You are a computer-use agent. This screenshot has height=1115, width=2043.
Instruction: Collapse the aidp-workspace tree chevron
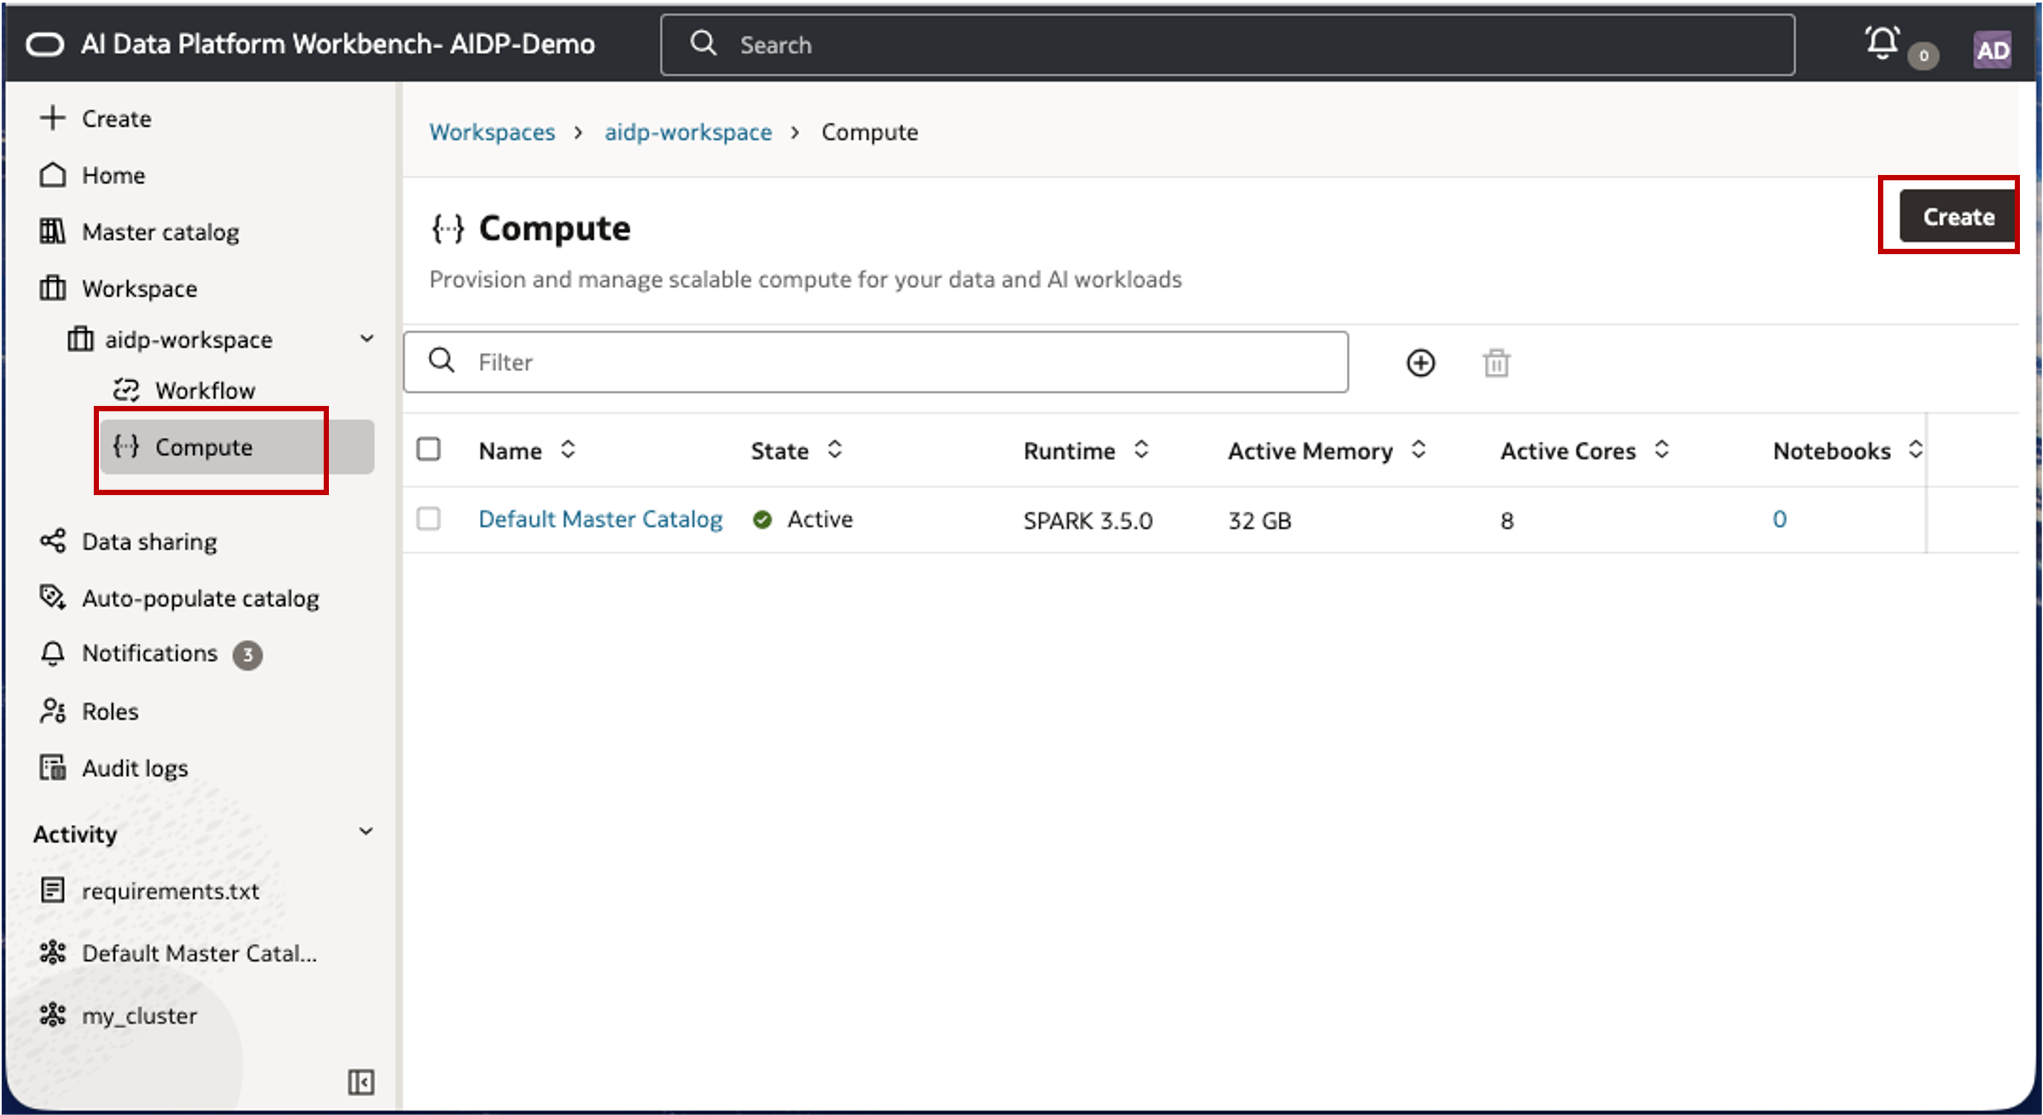[367, 338]
